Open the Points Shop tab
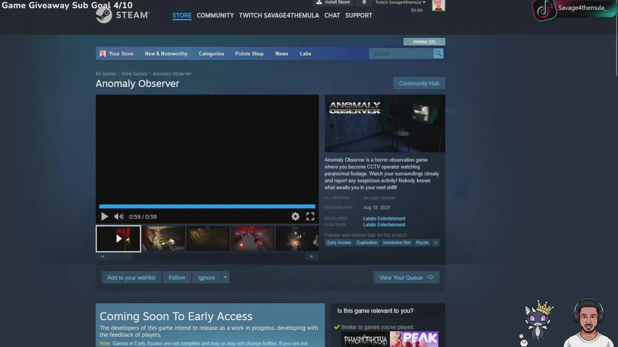This screenshot has height=347, width=618. pyautogui.click(x=249, y=53)
